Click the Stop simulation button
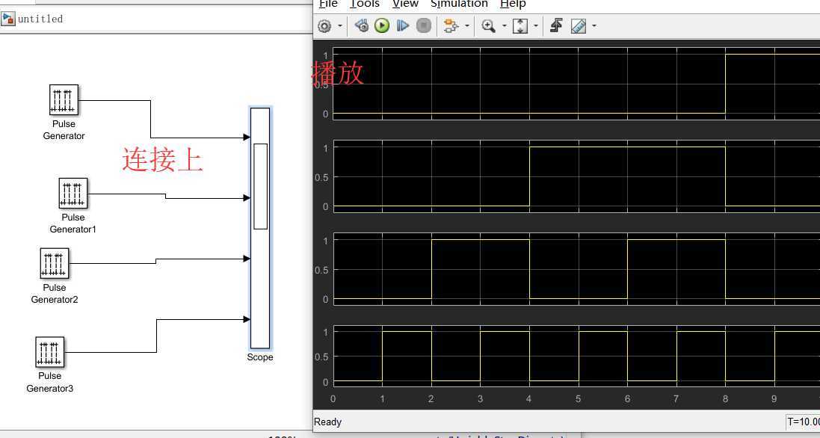The width and height of the screenshot is (820, 438). click(424, 25)
